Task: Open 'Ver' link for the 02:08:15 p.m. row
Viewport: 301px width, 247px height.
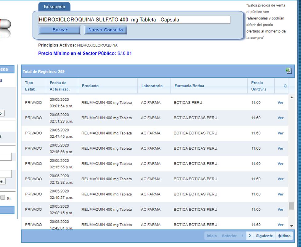Action: point(280,210)
